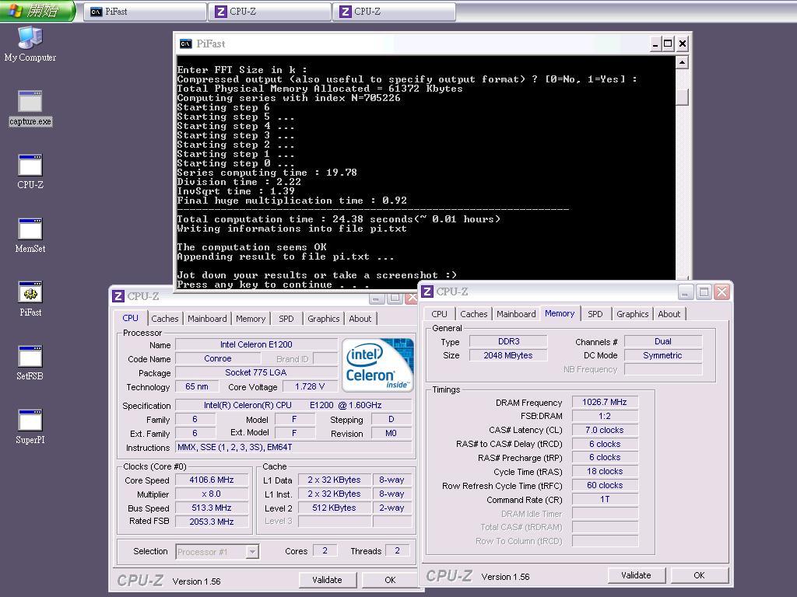Screen dimensions: 797x597
Task: Click OK in the right CPU-Z window
Action: 700,575
